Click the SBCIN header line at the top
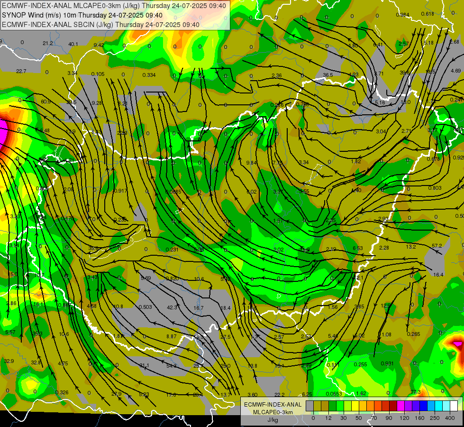Viewport: 464px width, 427px height. (x=100, y=25)
